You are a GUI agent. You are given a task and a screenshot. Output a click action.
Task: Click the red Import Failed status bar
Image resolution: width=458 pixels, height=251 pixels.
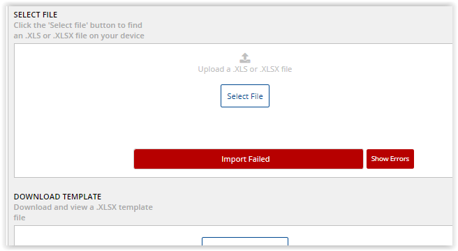coord(249,159)
